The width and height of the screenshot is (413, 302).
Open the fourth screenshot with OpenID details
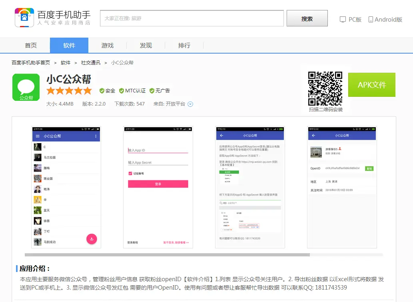point(342,187)
